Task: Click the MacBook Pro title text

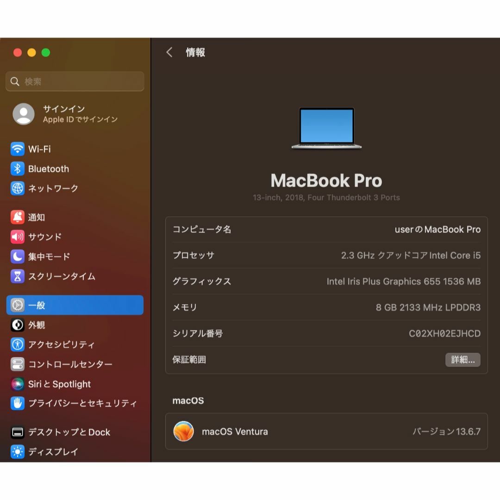Action: 326,181
